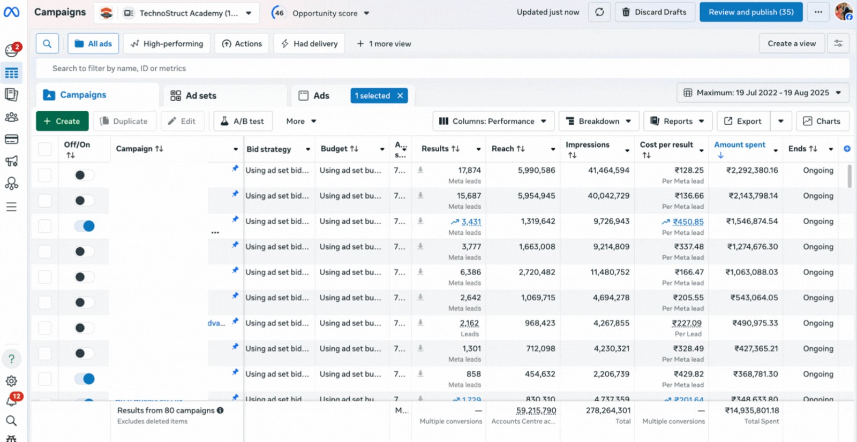This screenshot has height=442, width=857.
Task: Toggle campaign with 15,687 results on
Action: pyautogui.click(x=85, y=201)
